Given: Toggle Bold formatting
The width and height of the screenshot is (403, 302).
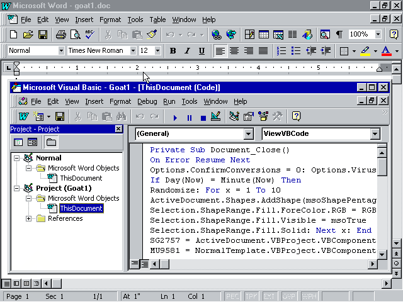Looking at the screenshot, I should coord(173,51).
